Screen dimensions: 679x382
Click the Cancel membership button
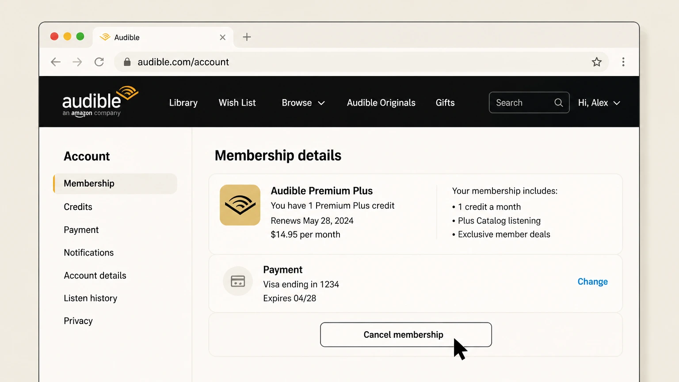pyautogui.click(x=406, y=335)
